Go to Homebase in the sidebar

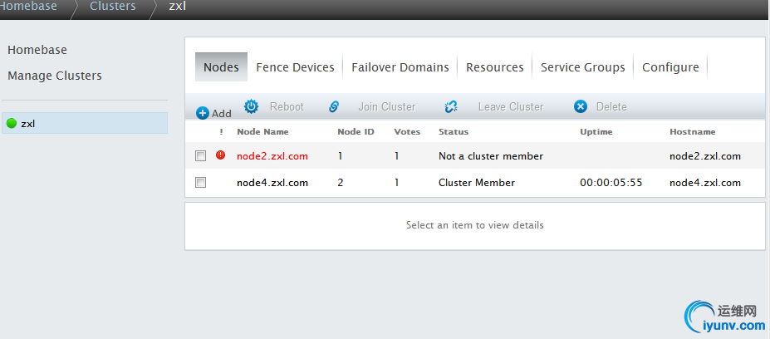(x=37, y=50)
